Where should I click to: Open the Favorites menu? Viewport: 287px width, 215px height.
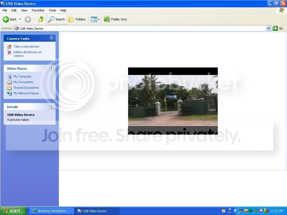38,10
